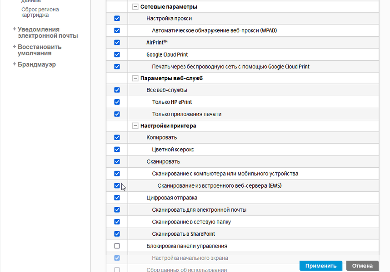Open Сброс региона картриджа link
Image resolution: width=390 pixels, height=272 pixels.
point(40,12)
